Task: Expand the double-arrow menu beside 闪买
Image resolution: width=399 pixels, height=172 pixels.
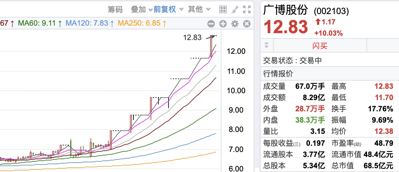Action: click(x=267, y=46)
